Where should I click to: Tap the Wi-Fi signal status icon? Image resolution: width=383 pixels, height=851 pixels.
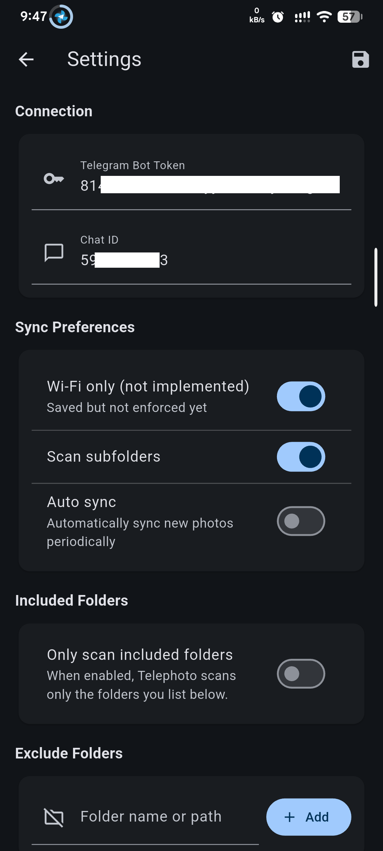(324, 17)
